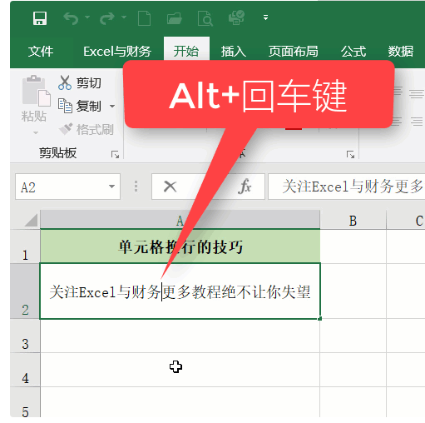This screenshot has width=425, height=423.
Task: Expand the 粘贴 options dropdown arrow
Action: coord(36,132)
